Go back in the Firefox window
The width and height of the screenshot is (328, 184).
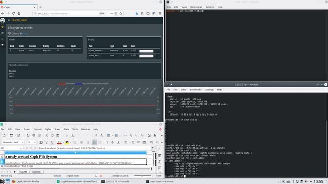pyautogui.click(x=3, y=13)
